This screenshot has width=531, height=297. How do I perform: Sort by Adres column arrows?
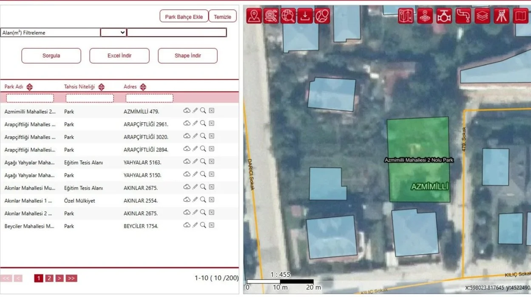coord(143,87)
